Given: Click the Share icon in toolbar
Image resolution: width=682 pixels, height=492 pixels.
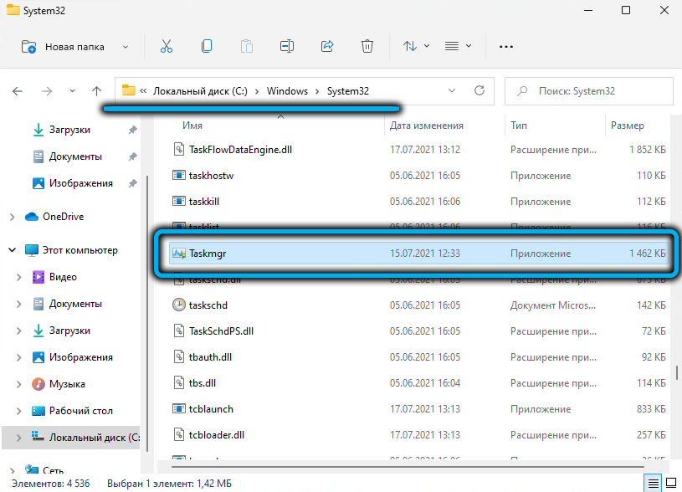Looking at the screenshot, I should (x=327, y=46).
